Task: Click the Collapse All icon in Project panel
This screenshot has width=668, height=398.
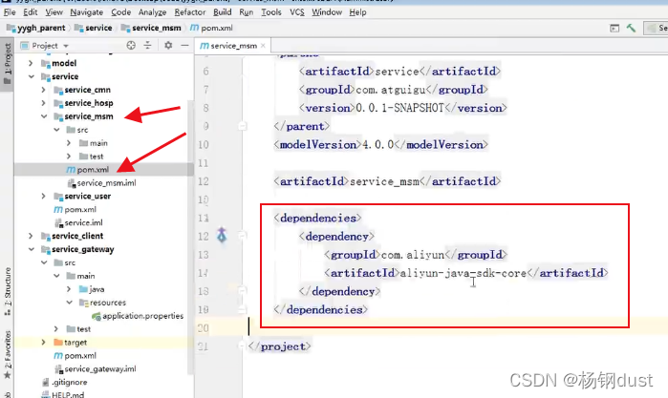Action: point(147,45)
